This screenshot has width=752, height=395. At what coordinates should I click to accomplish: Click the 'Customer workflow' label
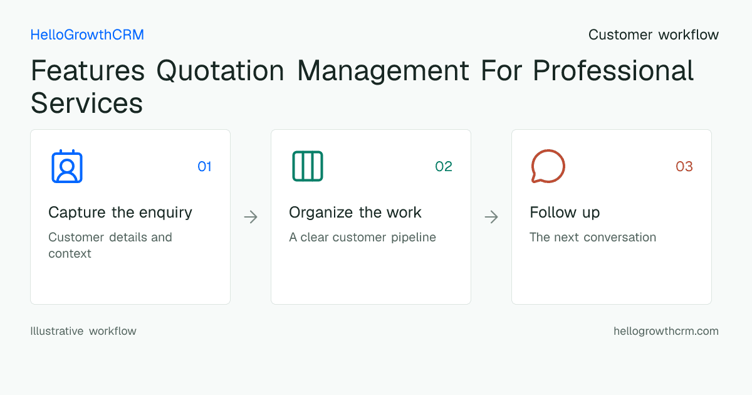(654, 35)
